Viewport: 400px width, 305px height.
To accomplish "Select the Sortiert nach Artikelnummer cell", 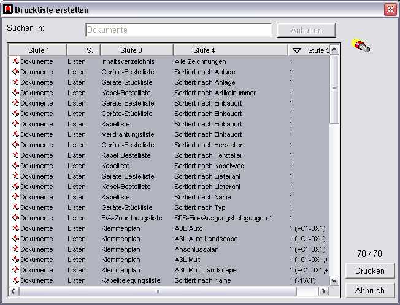I will point(215,93).
